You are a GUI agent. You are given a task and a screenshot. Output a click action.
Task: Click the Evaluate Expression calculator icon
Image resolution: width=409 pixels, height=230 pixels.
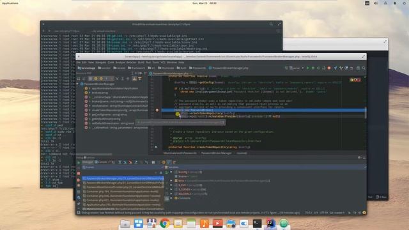click(x=153, y=162)
